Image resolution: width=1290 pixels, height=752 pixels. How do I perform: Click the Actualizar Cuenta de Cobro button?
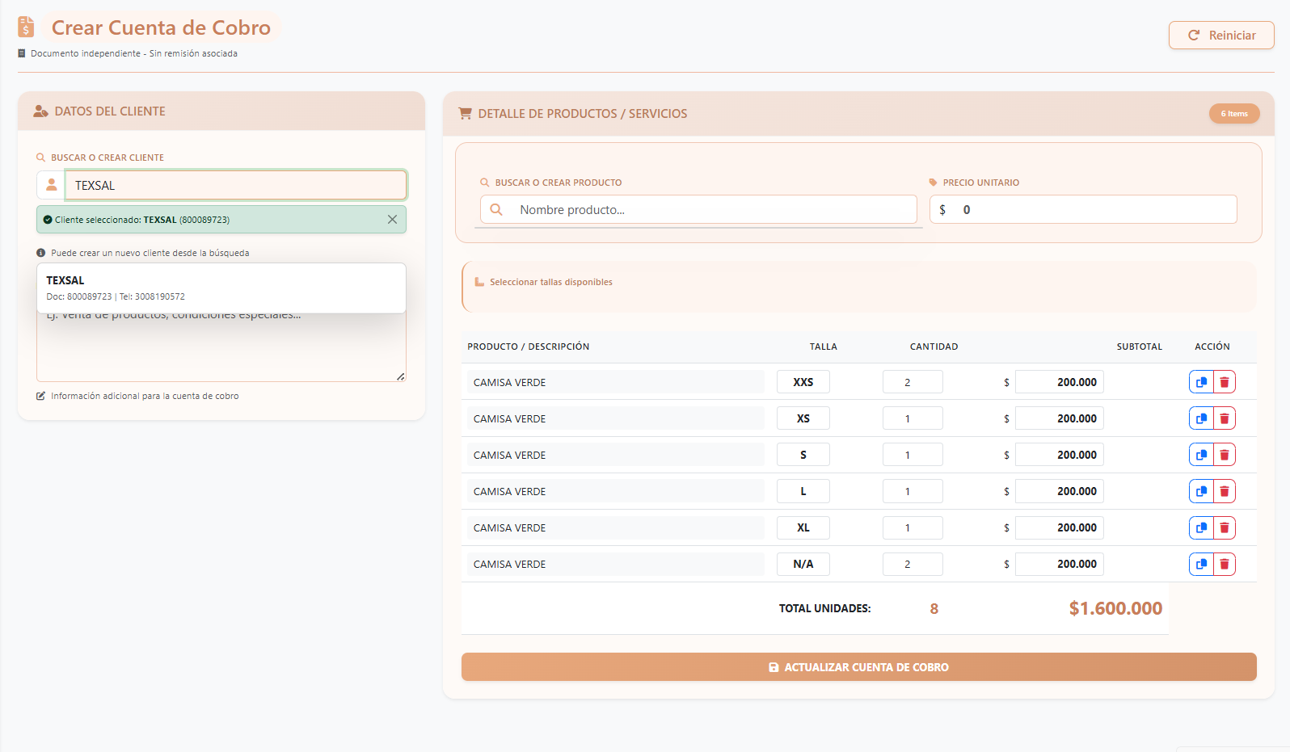(x=858, y=667)
